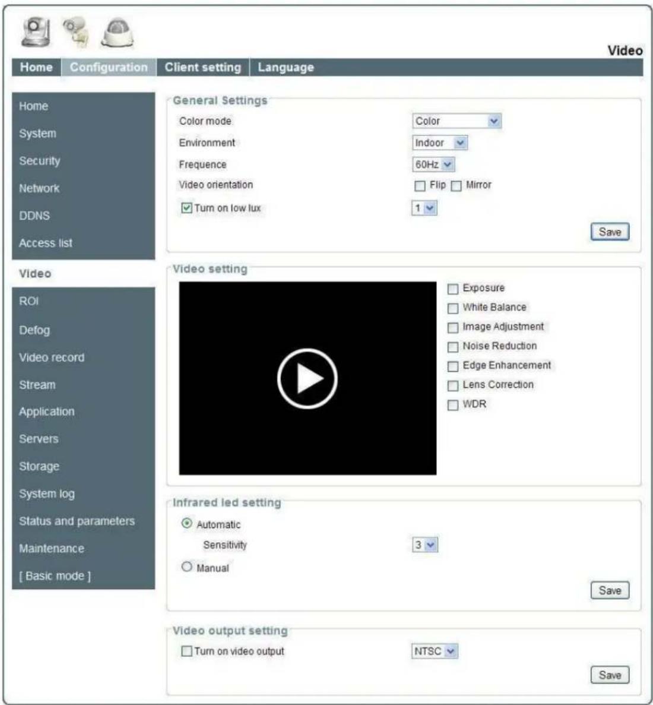The image size is (653, 705).
Task: Enable the Mirror checkbox
Action: click(x=456, y=186)
